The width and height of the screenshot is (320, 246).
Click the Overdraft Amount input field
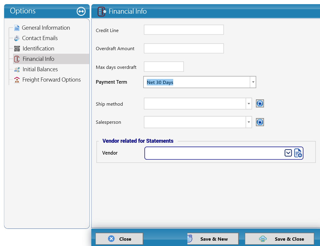(184, 48)
